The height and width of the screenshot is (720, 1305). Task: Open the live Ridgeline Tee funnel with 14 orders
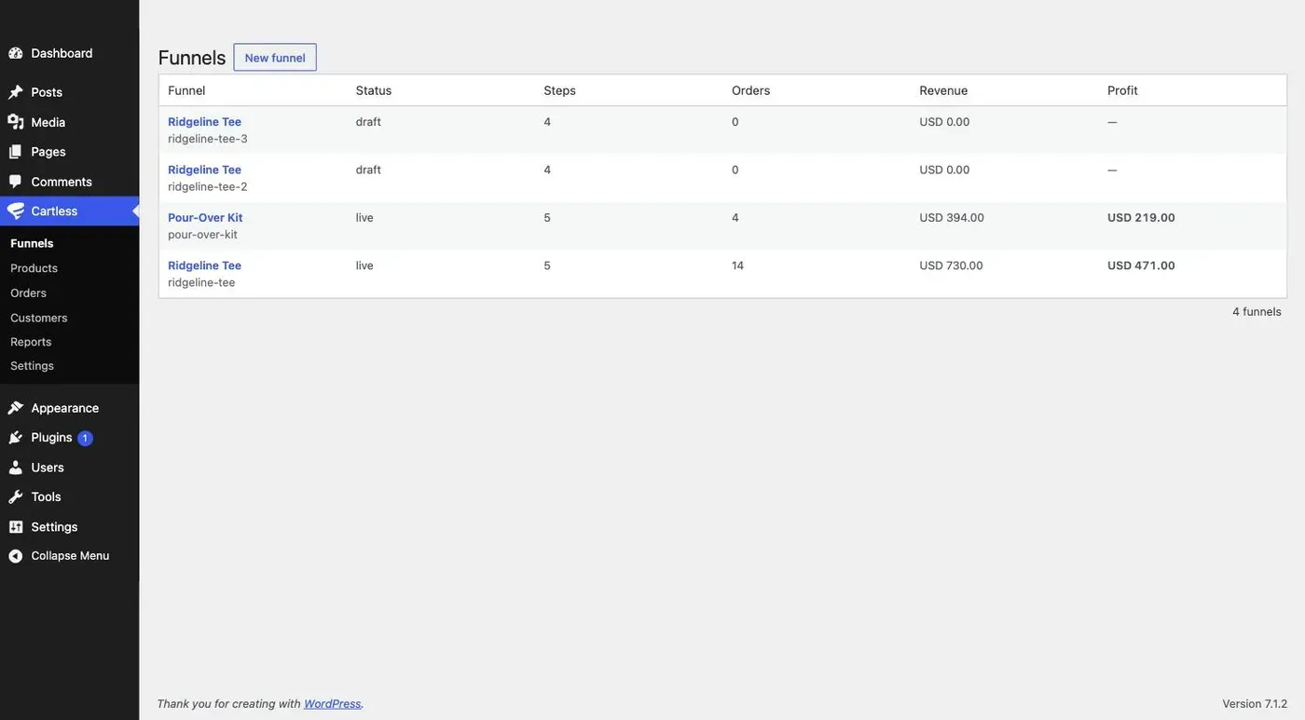pyautogui.click(x=204, y=265)
